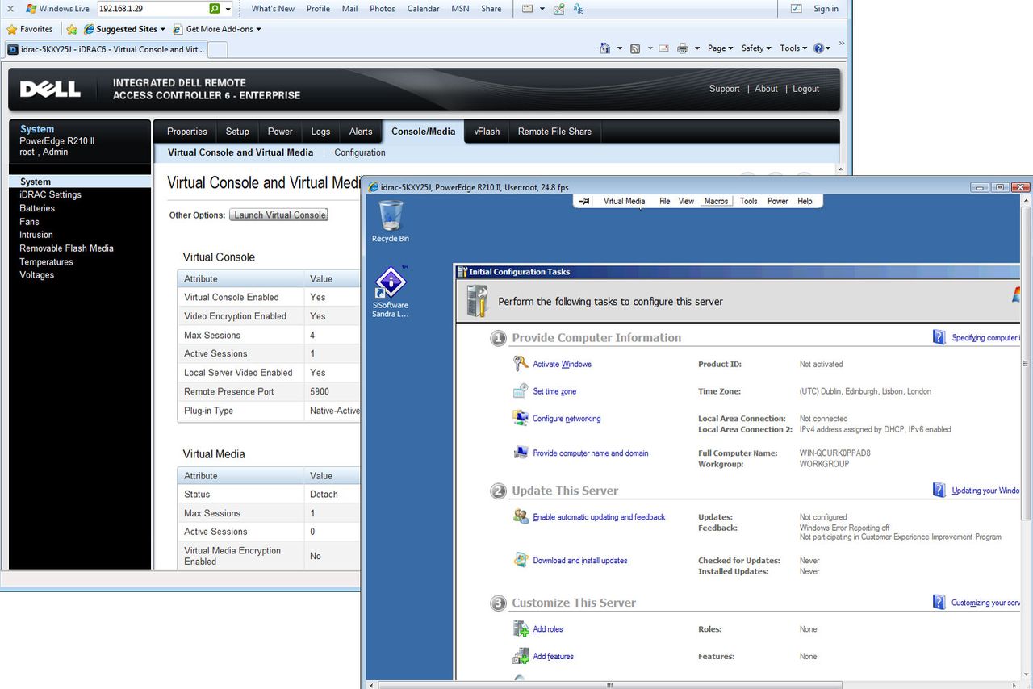Click the Add roles icon
This screenshot has height=689, width=1033.
[x=521, y=628]
